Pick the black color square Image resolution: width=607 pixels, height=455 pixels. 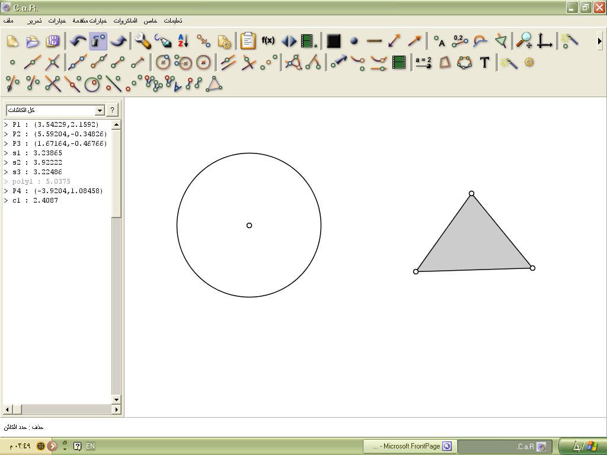[333, 41]
